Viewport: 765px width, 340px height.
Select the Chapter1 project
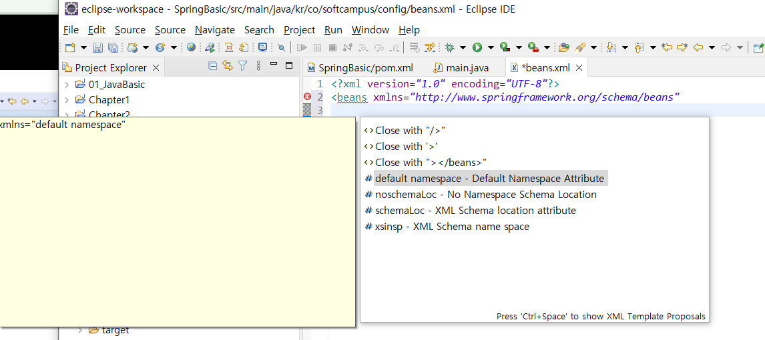109,100
